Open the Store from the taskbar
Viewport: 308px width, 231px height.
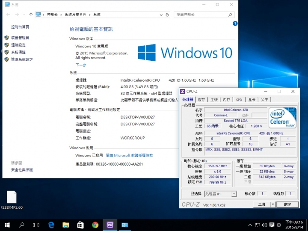pyautogui.click(x=80, y=225)
